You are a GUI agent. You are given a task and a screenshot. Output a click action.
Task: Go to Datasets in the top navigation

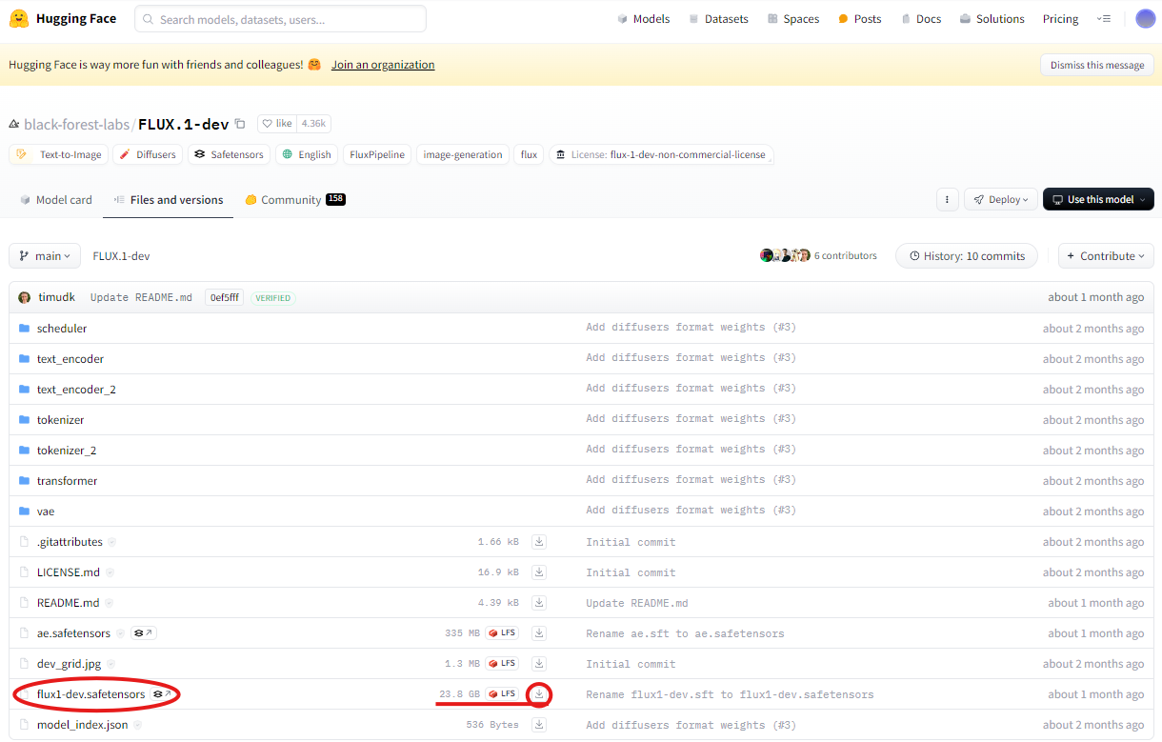tap(718, 19)
